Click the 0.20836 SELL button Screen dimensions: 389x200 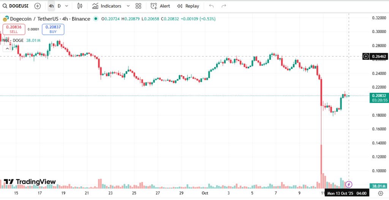[x=14, y=29]
